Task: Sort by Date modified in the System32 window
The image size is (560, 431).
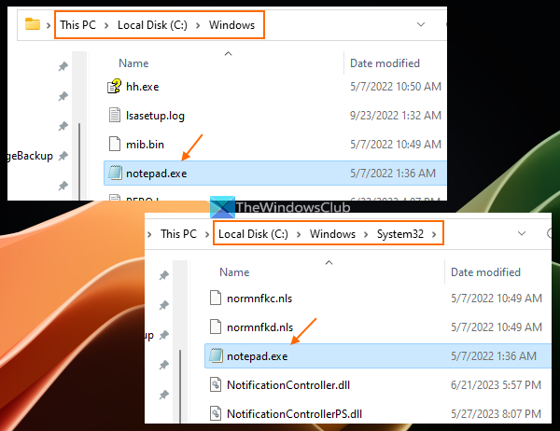Action: (485, 272)
